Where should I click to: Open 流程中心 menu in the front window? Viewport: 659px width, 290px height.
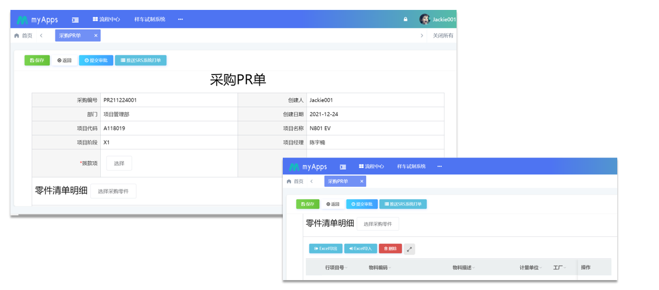[x=372, y=166]
